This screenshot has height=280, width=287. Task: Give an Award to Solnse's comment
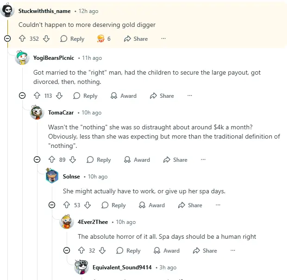coord(151,205)
